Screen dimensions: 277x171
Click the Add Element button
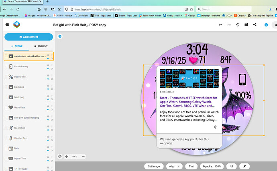[x=29, y=37]
